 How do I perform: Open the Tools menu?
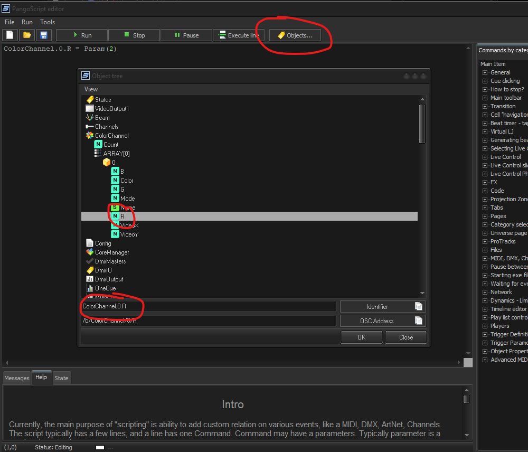coord(48,22)
